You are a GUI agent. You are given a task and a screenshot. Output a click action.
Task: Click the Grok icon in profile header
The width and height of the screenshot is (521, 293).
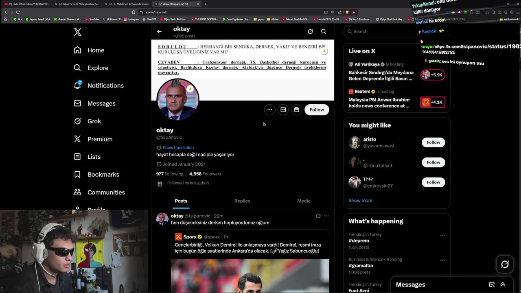(310, 31)
